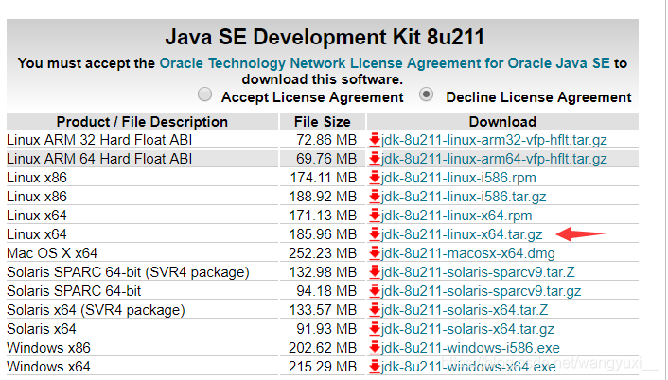
Task: Select Decline License Agreement radio button
Action: [x=427, y=95]
